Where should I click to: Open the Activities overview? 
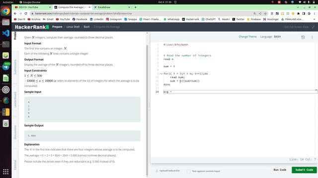tap(8, 2)
